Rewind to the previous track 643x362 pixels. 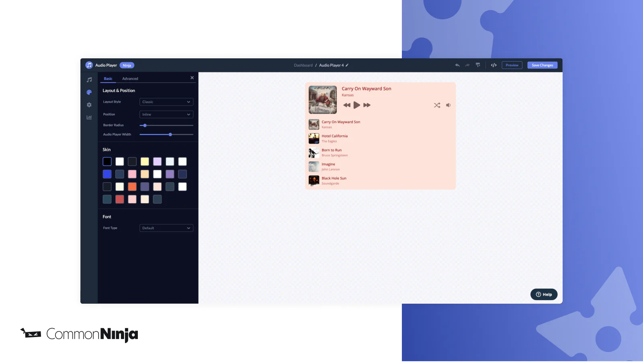tap(347, 105)
